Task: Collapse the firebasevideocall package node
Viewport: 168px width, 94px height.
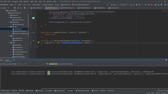Action: (7, 13)
